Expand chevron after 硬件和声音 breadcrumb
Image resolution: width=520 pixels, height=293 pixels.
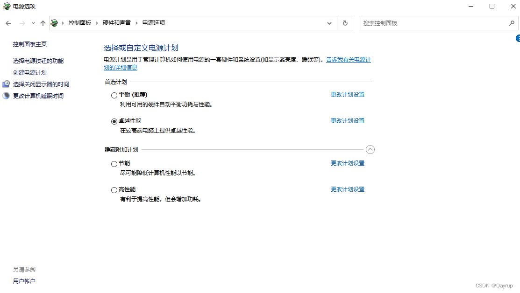tap(136, 23)
